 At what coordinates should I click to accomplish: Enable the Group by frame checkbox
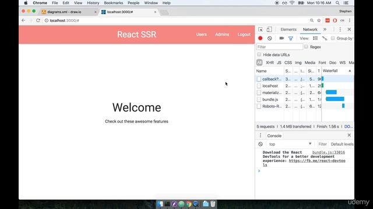tap(333, 38)
